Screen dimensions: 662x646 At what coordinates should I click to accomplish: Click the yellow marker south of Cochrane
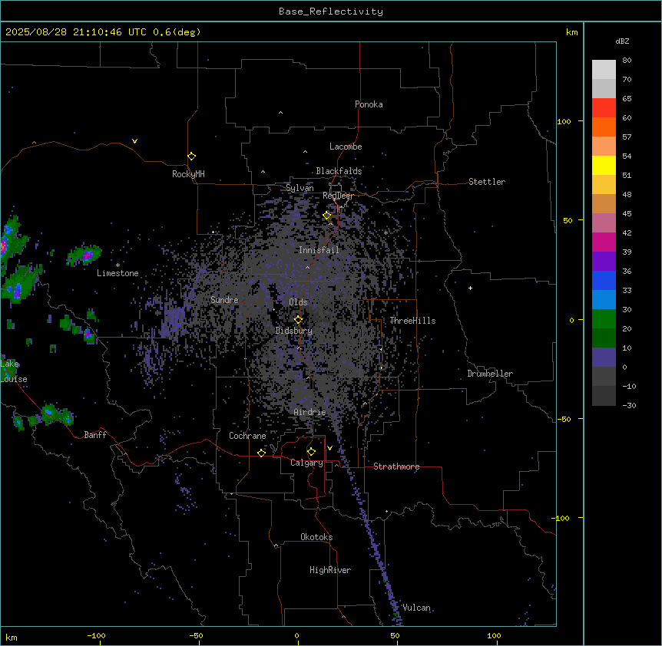tap(261, 453)
